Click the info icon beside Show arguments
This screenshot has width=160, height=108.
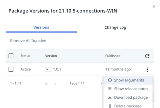[x=110, y=80]
